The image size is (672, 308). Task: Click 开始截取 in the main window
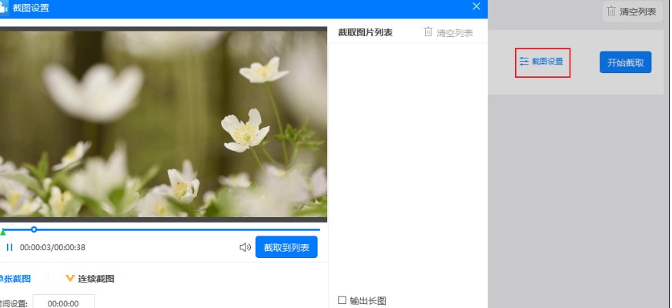625,62
